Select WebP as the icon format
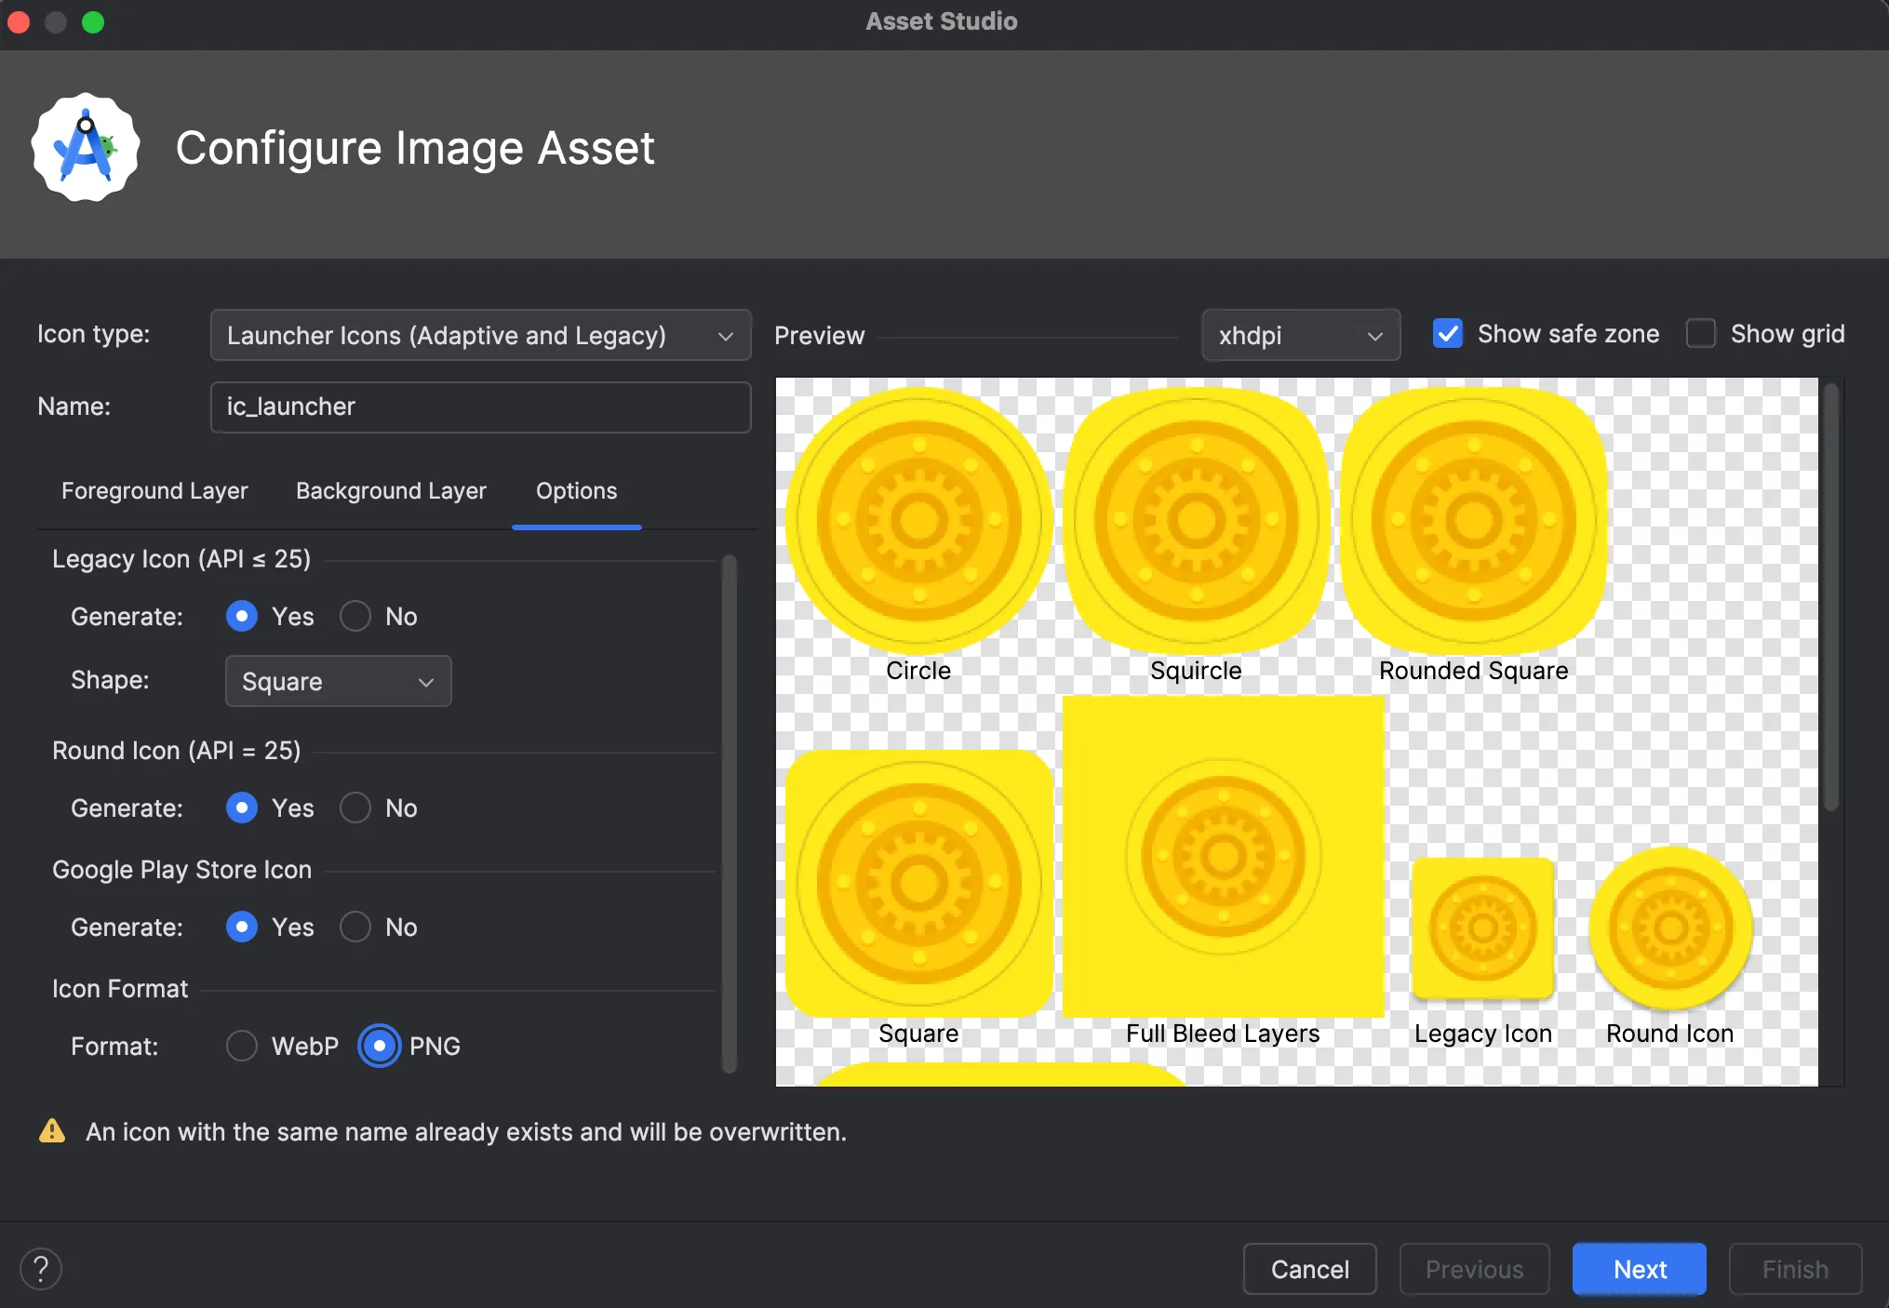 pos(242,1046)
